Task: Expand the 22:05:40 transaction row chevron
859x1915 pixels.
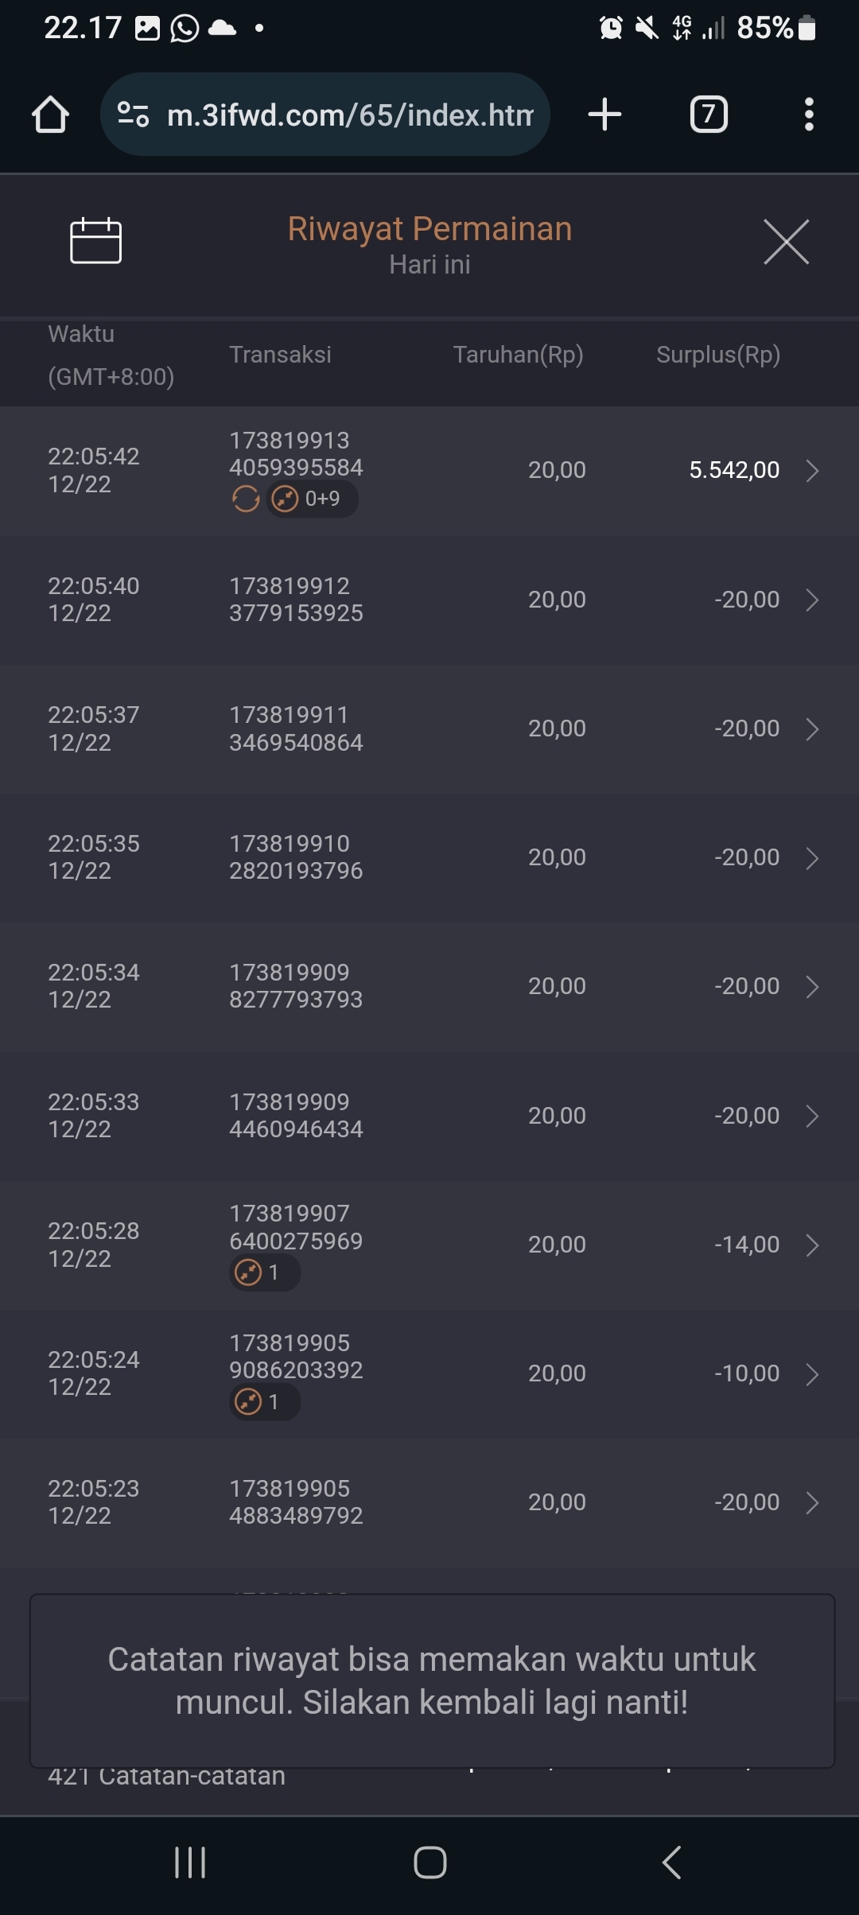Action: pyautogui.click(x=812, y=600)
